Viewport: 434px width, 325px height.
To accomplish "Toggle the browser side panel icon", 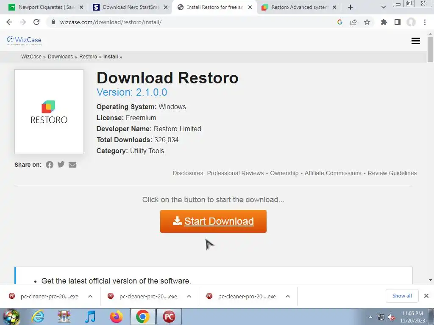I will tap(398, 22).
